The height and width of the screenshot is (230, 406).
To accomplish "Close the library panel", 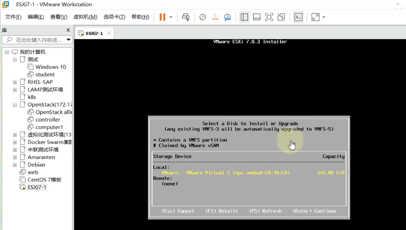I will coord(68,30).
